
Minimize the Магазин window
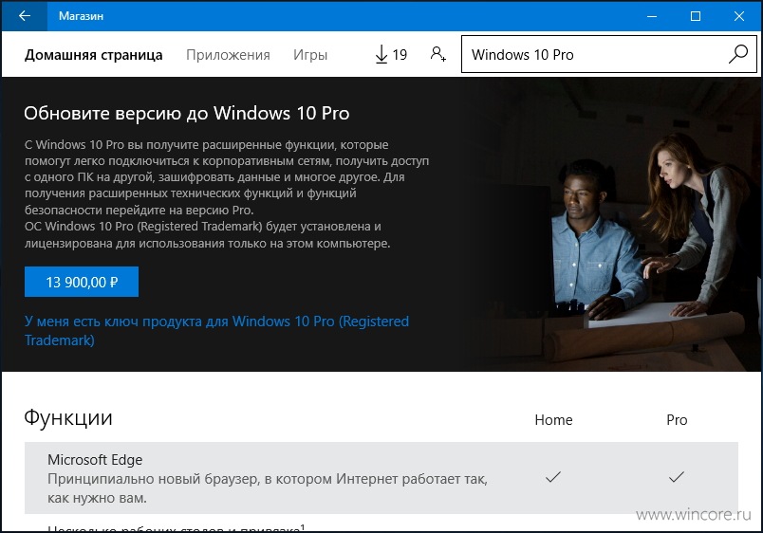652,16
